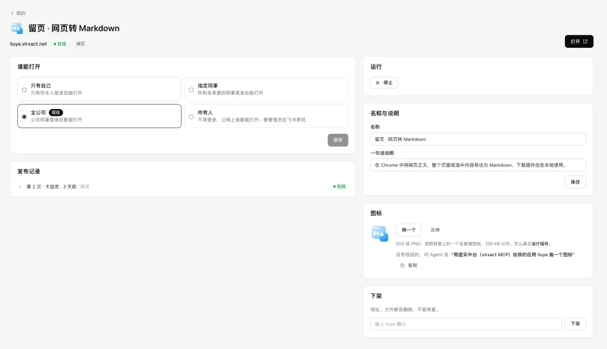Click the back chevron icon before 我的
The width and height of the screenshot is (607, 349).
click(x=12, y=13)
